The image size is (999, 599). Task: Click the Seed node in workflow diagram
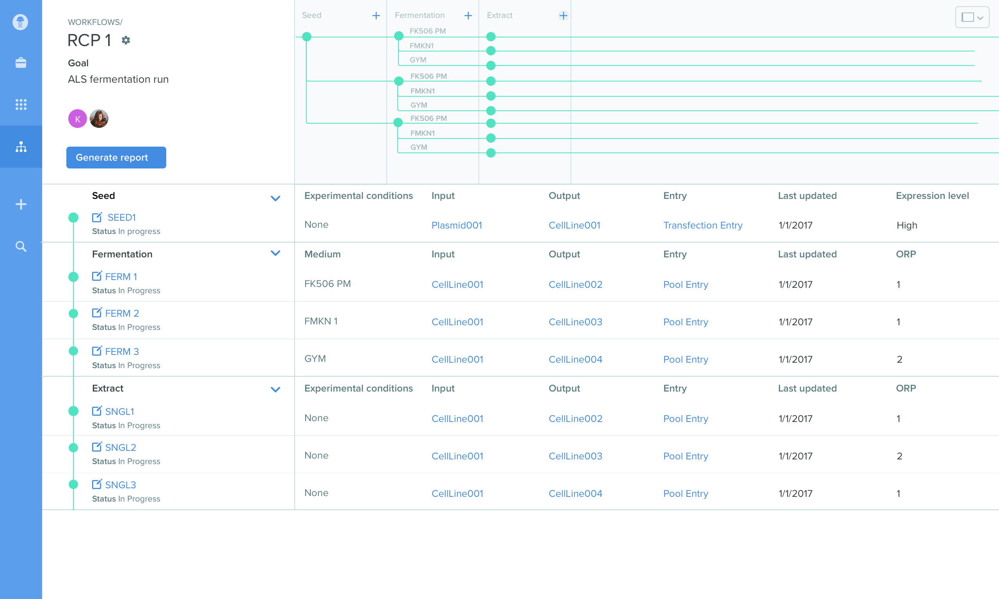point(307,37)
